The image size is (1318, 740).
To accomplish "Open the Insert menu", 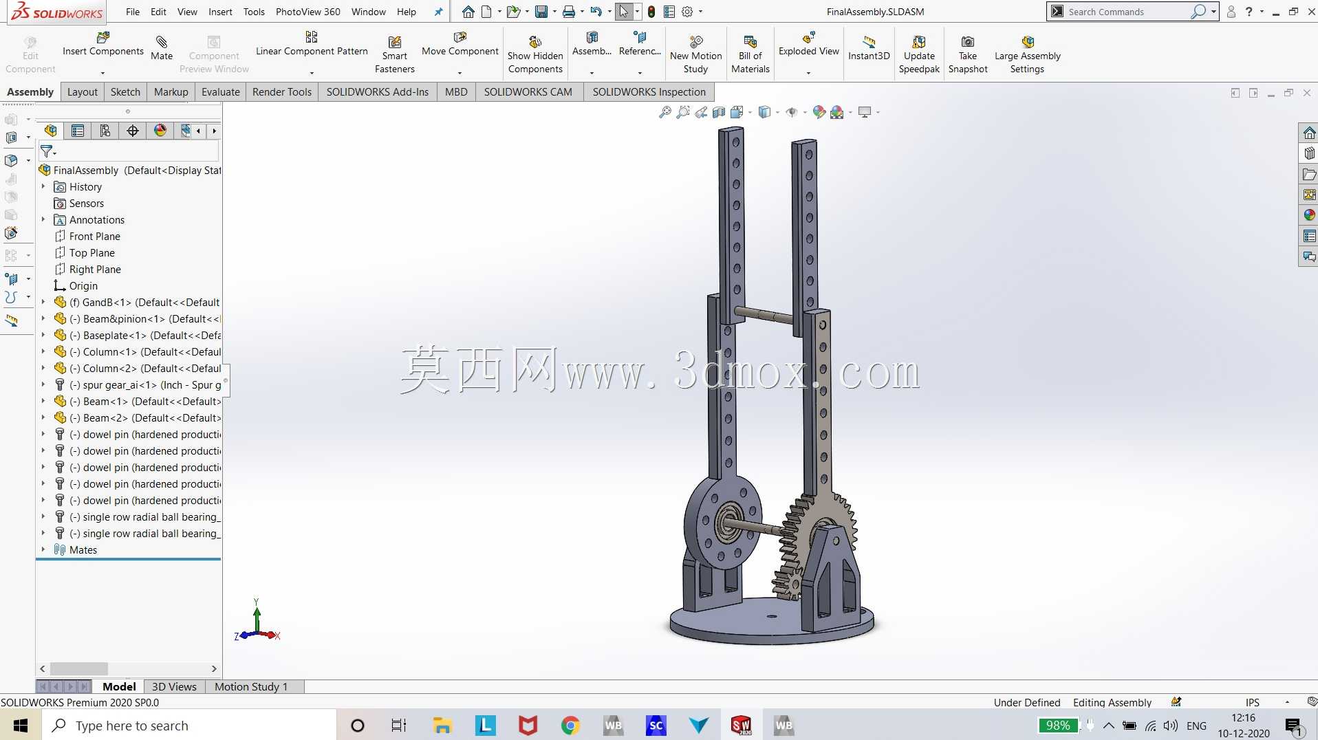I will [x=220, y=12].
